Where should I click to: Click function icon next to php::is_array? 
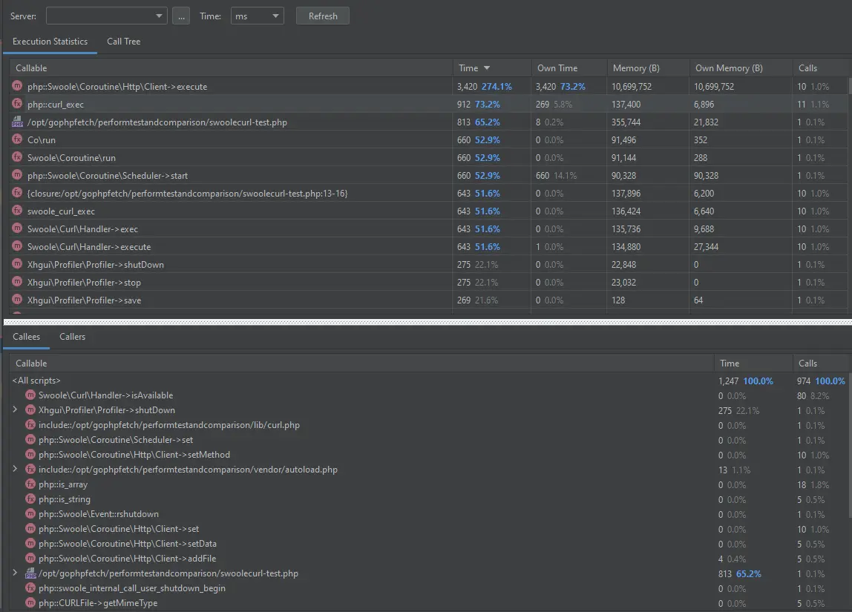30,484
